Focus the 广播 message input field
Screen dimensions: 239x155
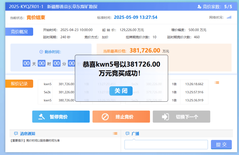click(x=166, y=145)
